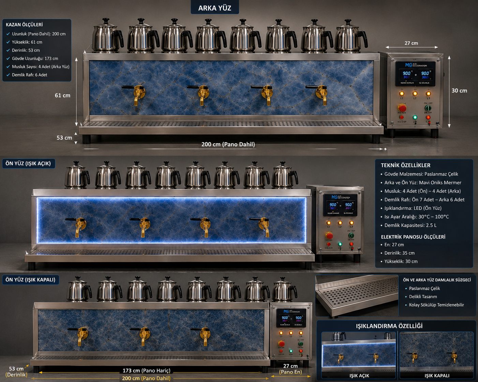Viewport: 478px width, 382px height.
Task: Click the TEKNİK ÖZELLİKLER heading
Action: [405, 165]
